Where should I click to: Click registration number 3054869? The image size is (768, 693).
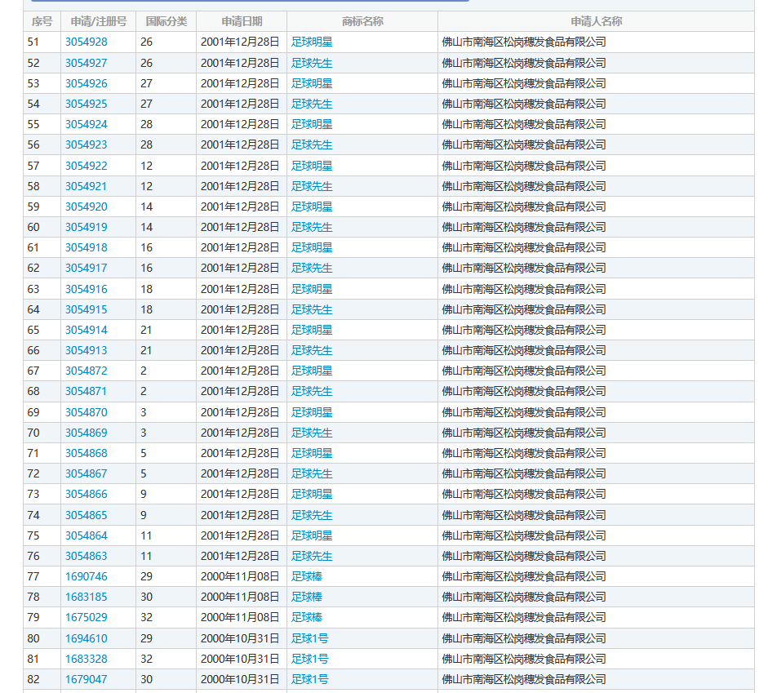click(86, 433)
